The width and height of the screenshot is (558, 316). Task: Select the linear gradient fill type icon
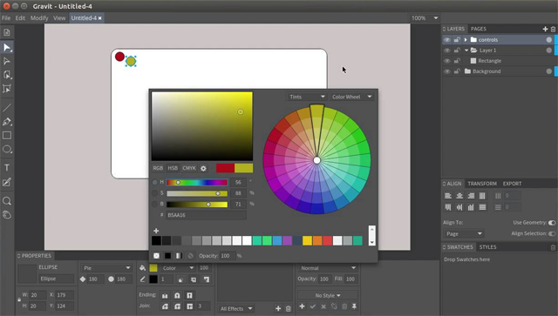(x=179, y=256)
